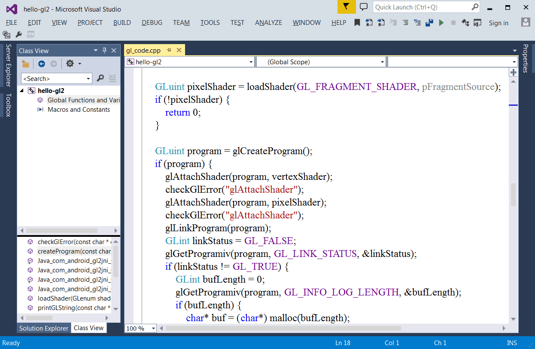Open the FILE menu
Image resolution: width=535 pixels, height=349 pixels.
click(12, 23)
